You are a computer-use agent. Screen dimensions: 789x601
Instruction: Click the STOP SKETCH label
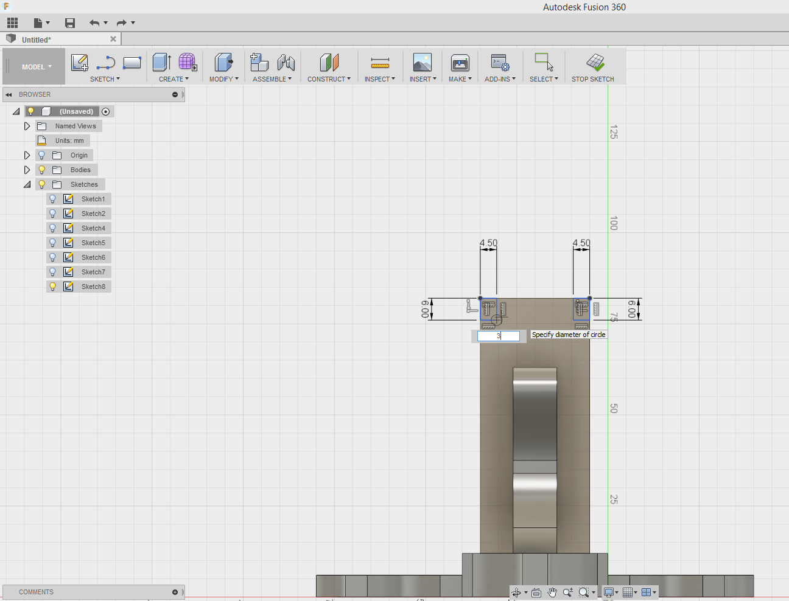coord(593,79)
